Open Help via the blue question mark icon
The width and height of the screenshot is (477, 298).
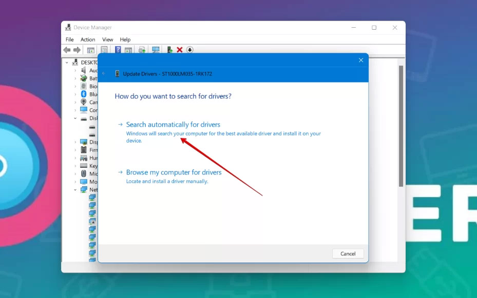click(118, 50)
